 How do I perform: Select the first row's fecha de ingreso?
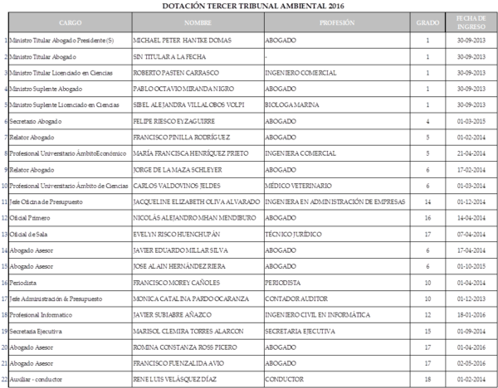471,40
